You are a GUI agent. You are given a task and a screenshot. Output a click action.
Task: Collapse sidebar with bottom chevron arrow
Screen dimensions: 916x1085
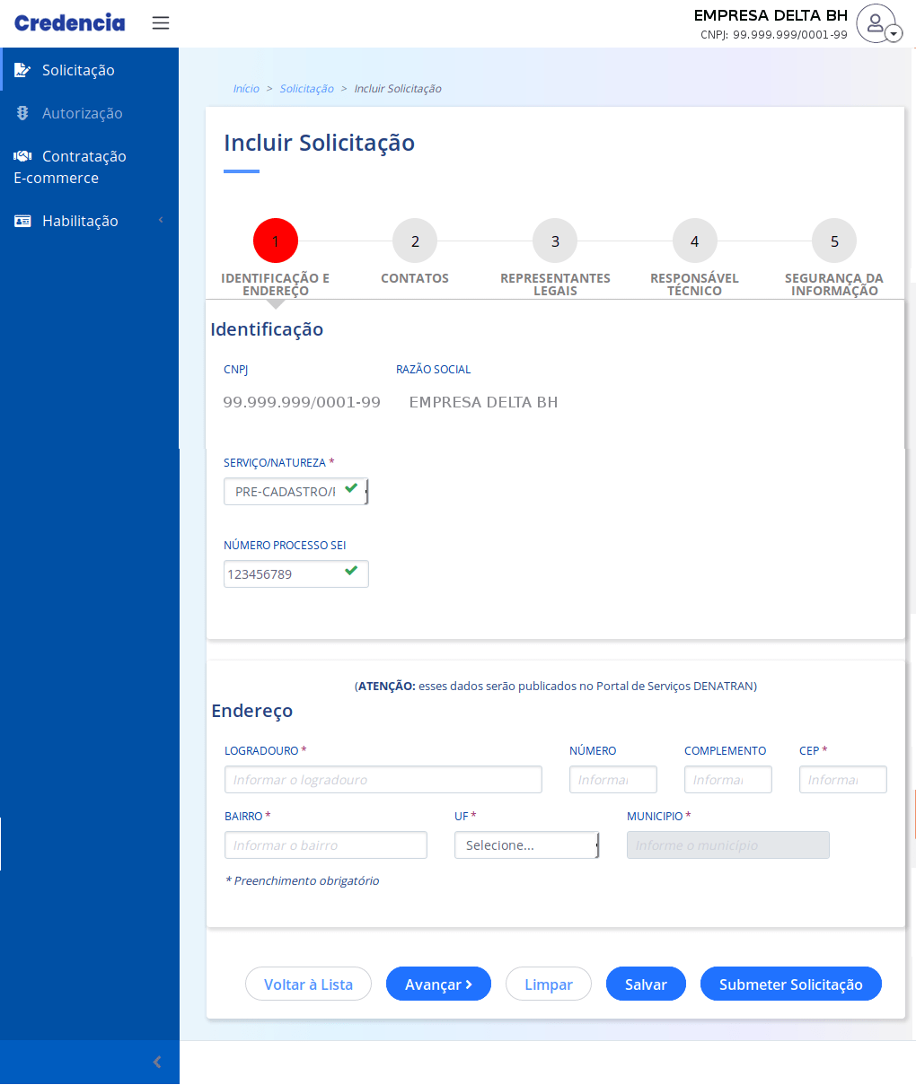click(x=157, y=1062)
